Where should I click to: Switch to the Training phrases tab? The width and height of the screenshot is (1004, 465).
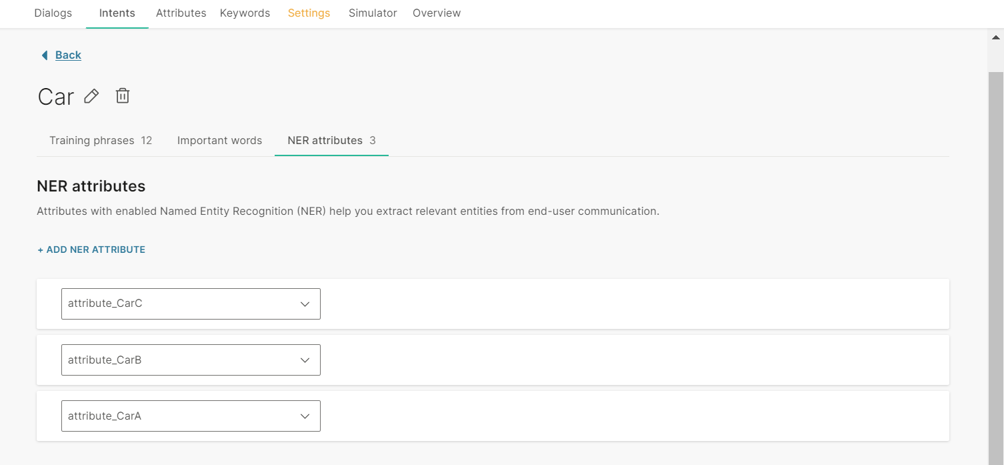tap(100, 140)
